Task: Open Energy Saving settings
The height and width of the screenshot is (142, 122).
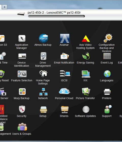Action: point(86,56)
